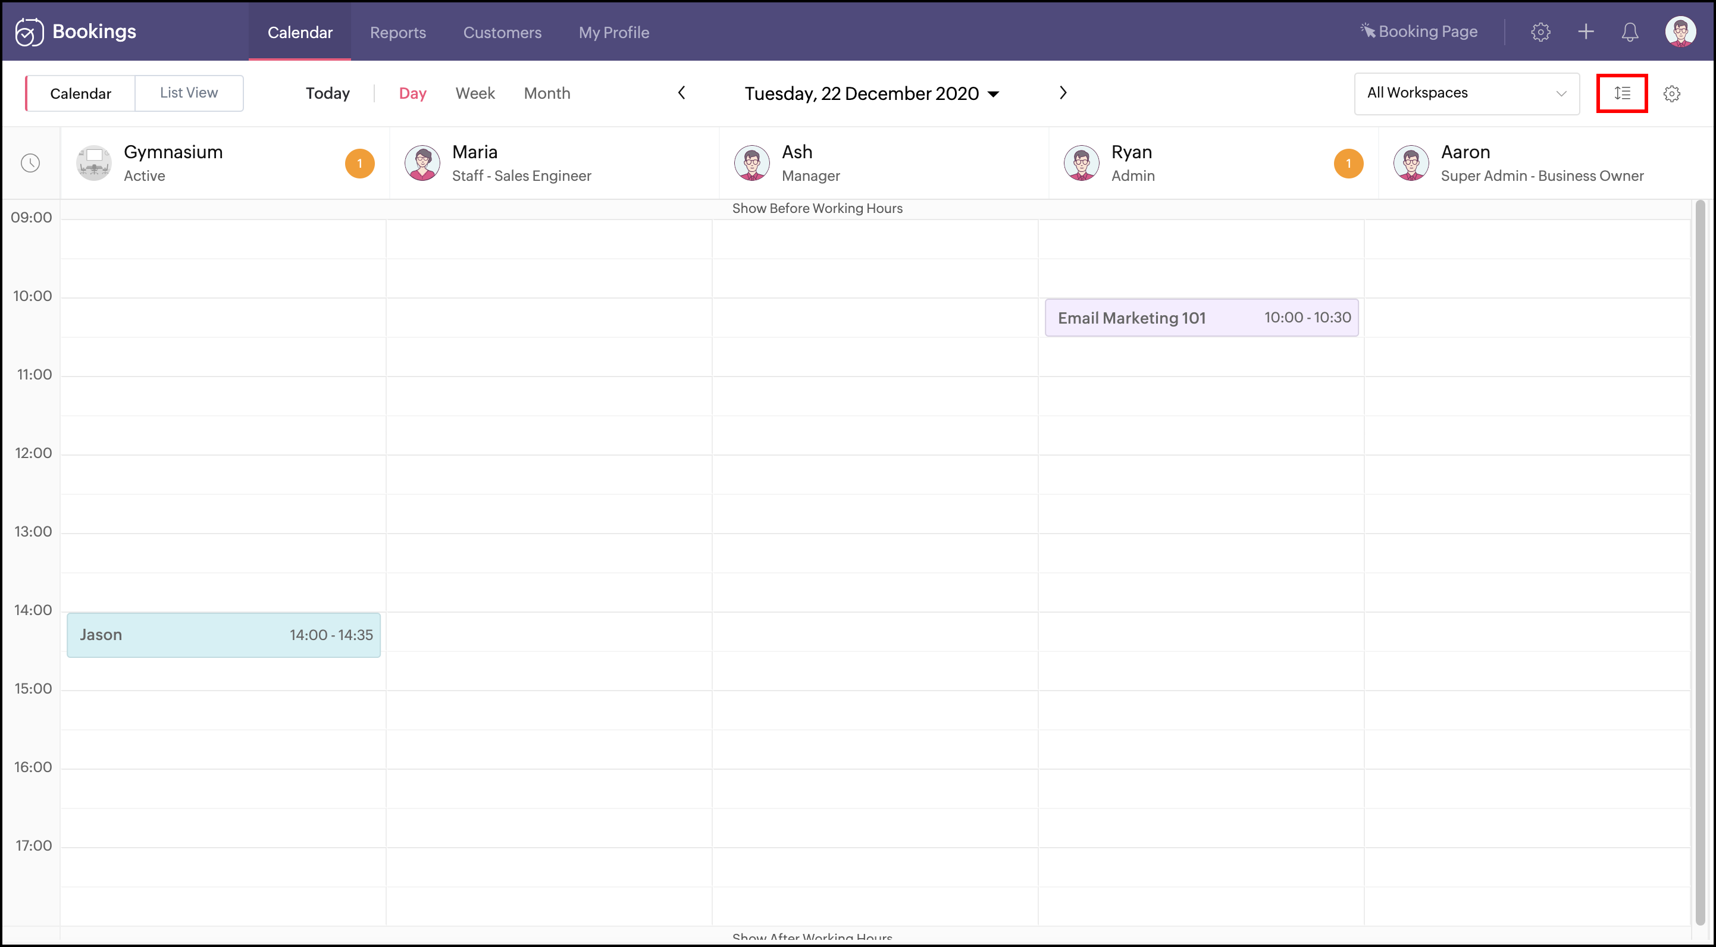The width and height of the screenshot is (1716, 947).
Task: Click the Booking Page link
Action: tap(1419, 32)
